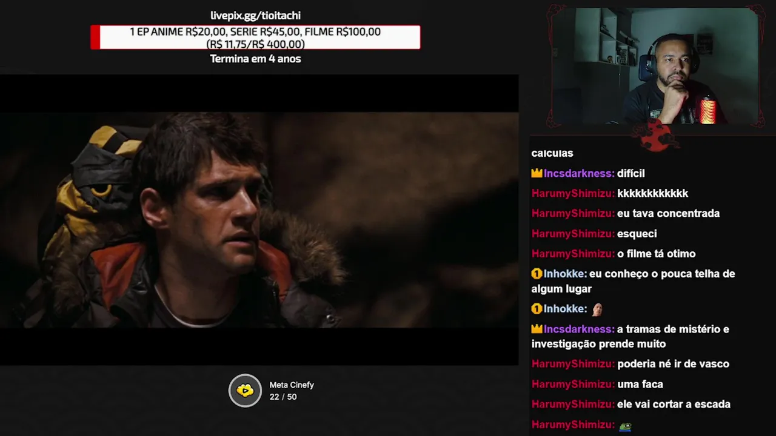Viewport: 776px width, 436px height.
Task: Click the red donation goal progress bar
Action: [255, 38]
